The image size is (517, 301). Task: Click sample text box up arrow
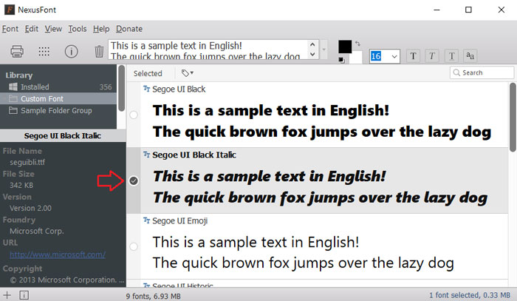coord(312,44)
